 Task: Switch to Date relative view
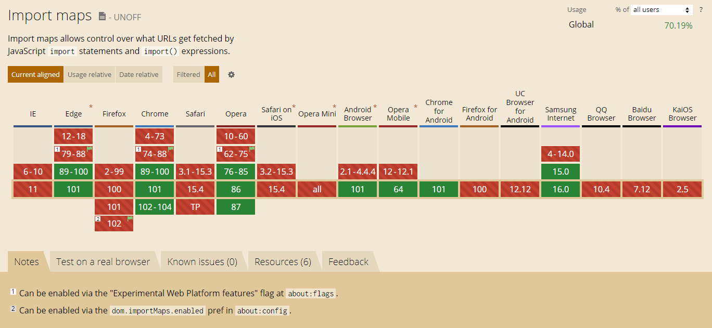click(139, 74)
